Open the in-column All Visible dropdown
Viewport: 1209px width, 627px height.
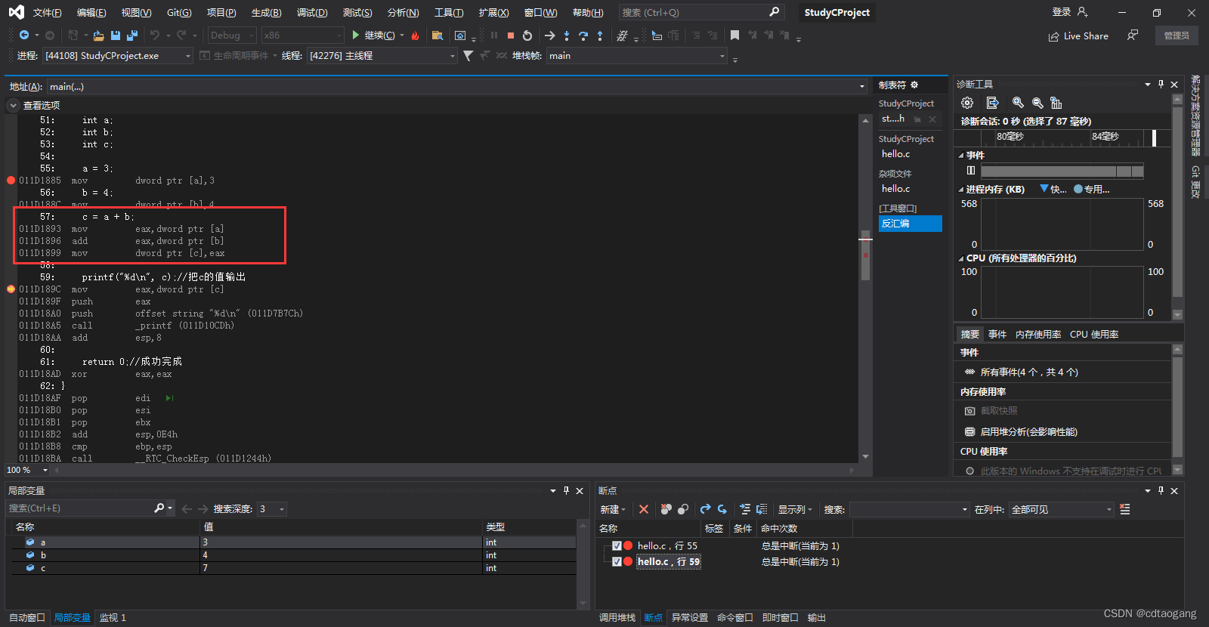click(x=1062, y=509)
